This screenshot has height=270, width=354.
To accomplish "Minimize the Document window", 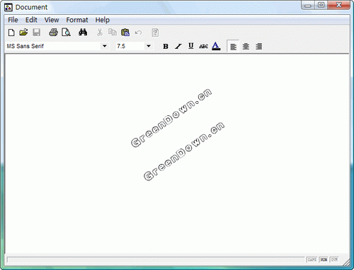I will click(308, 5).
